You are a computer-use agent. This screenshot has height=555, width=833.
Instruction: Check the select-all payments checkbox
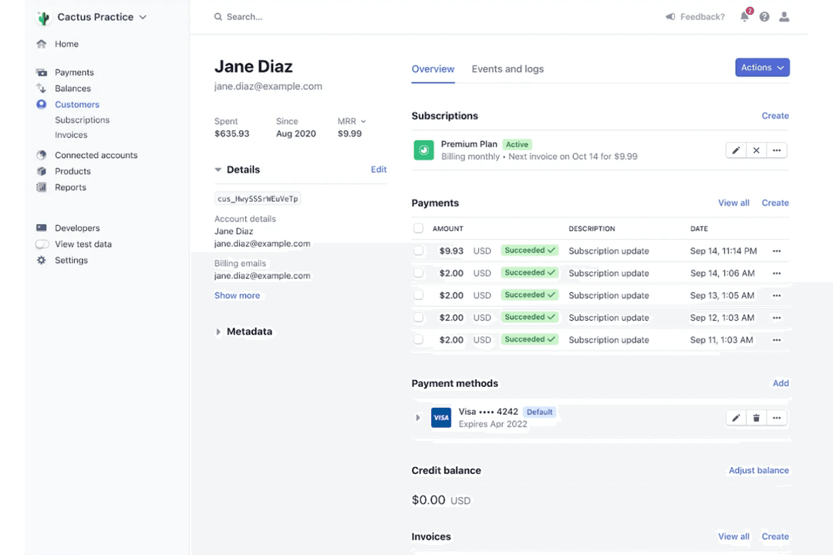(x=419, y=228)
